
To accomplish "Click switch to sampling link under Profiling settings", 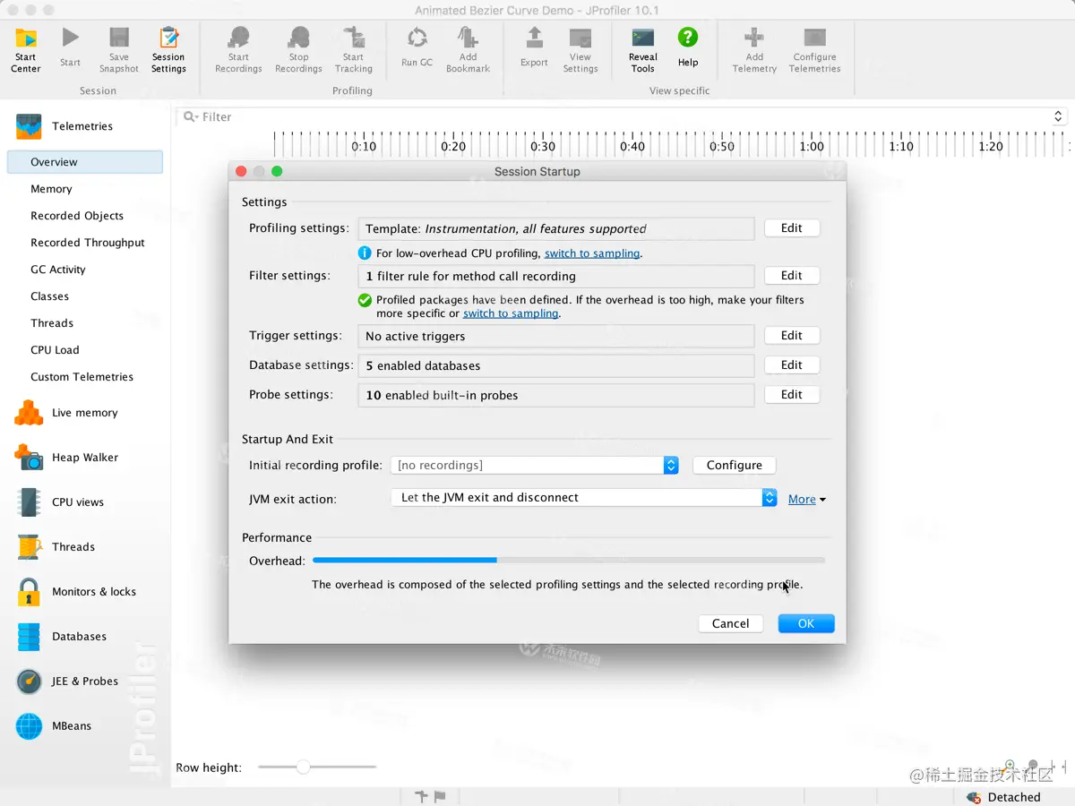I will click(x=592, y=253).
